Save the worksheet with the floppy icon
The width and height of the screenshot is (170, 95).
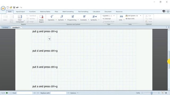14,7
